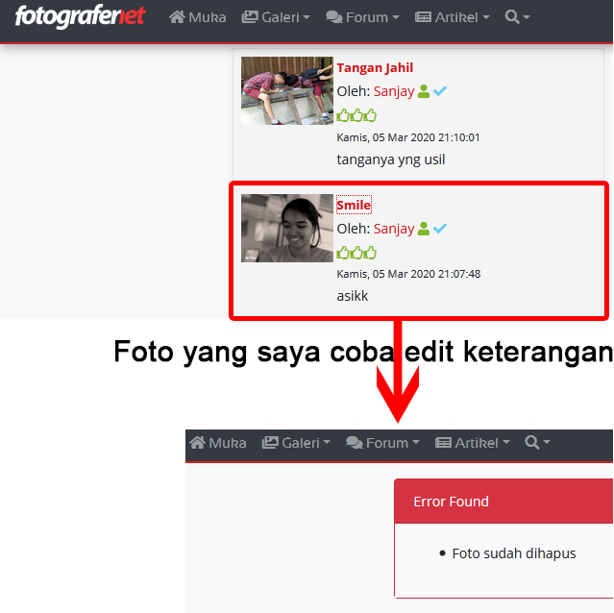Open the Smile photo title link

pyautogui.click(x=354, y=205)
